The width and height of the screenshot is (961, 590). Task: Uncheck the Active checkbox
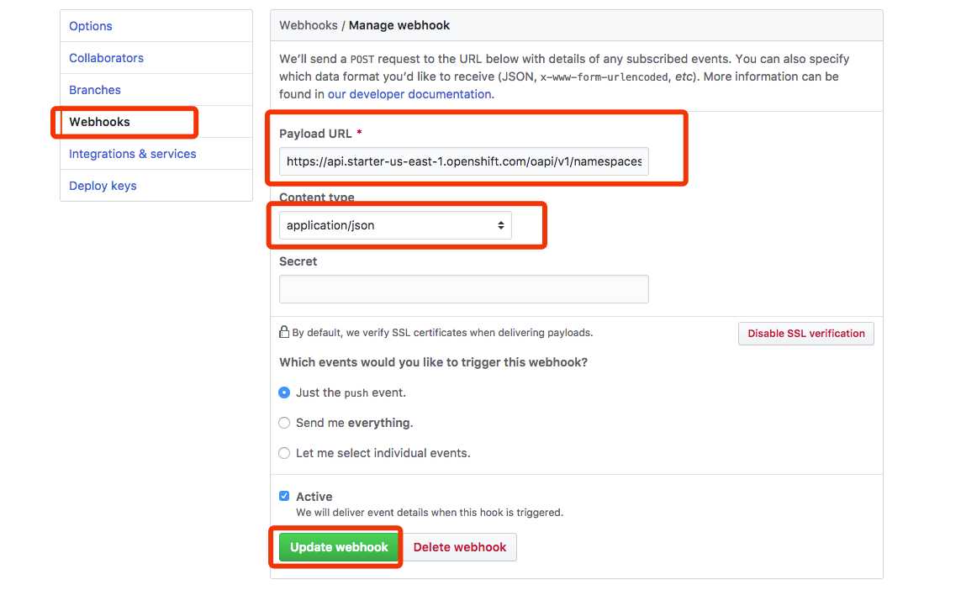point(284,496)
